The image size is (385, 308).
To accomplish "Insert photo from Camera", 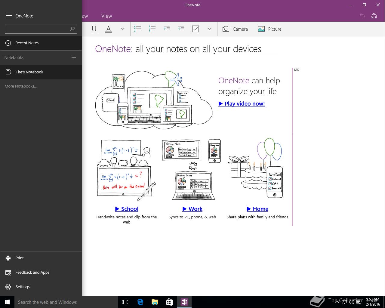I will coord(235,29).
